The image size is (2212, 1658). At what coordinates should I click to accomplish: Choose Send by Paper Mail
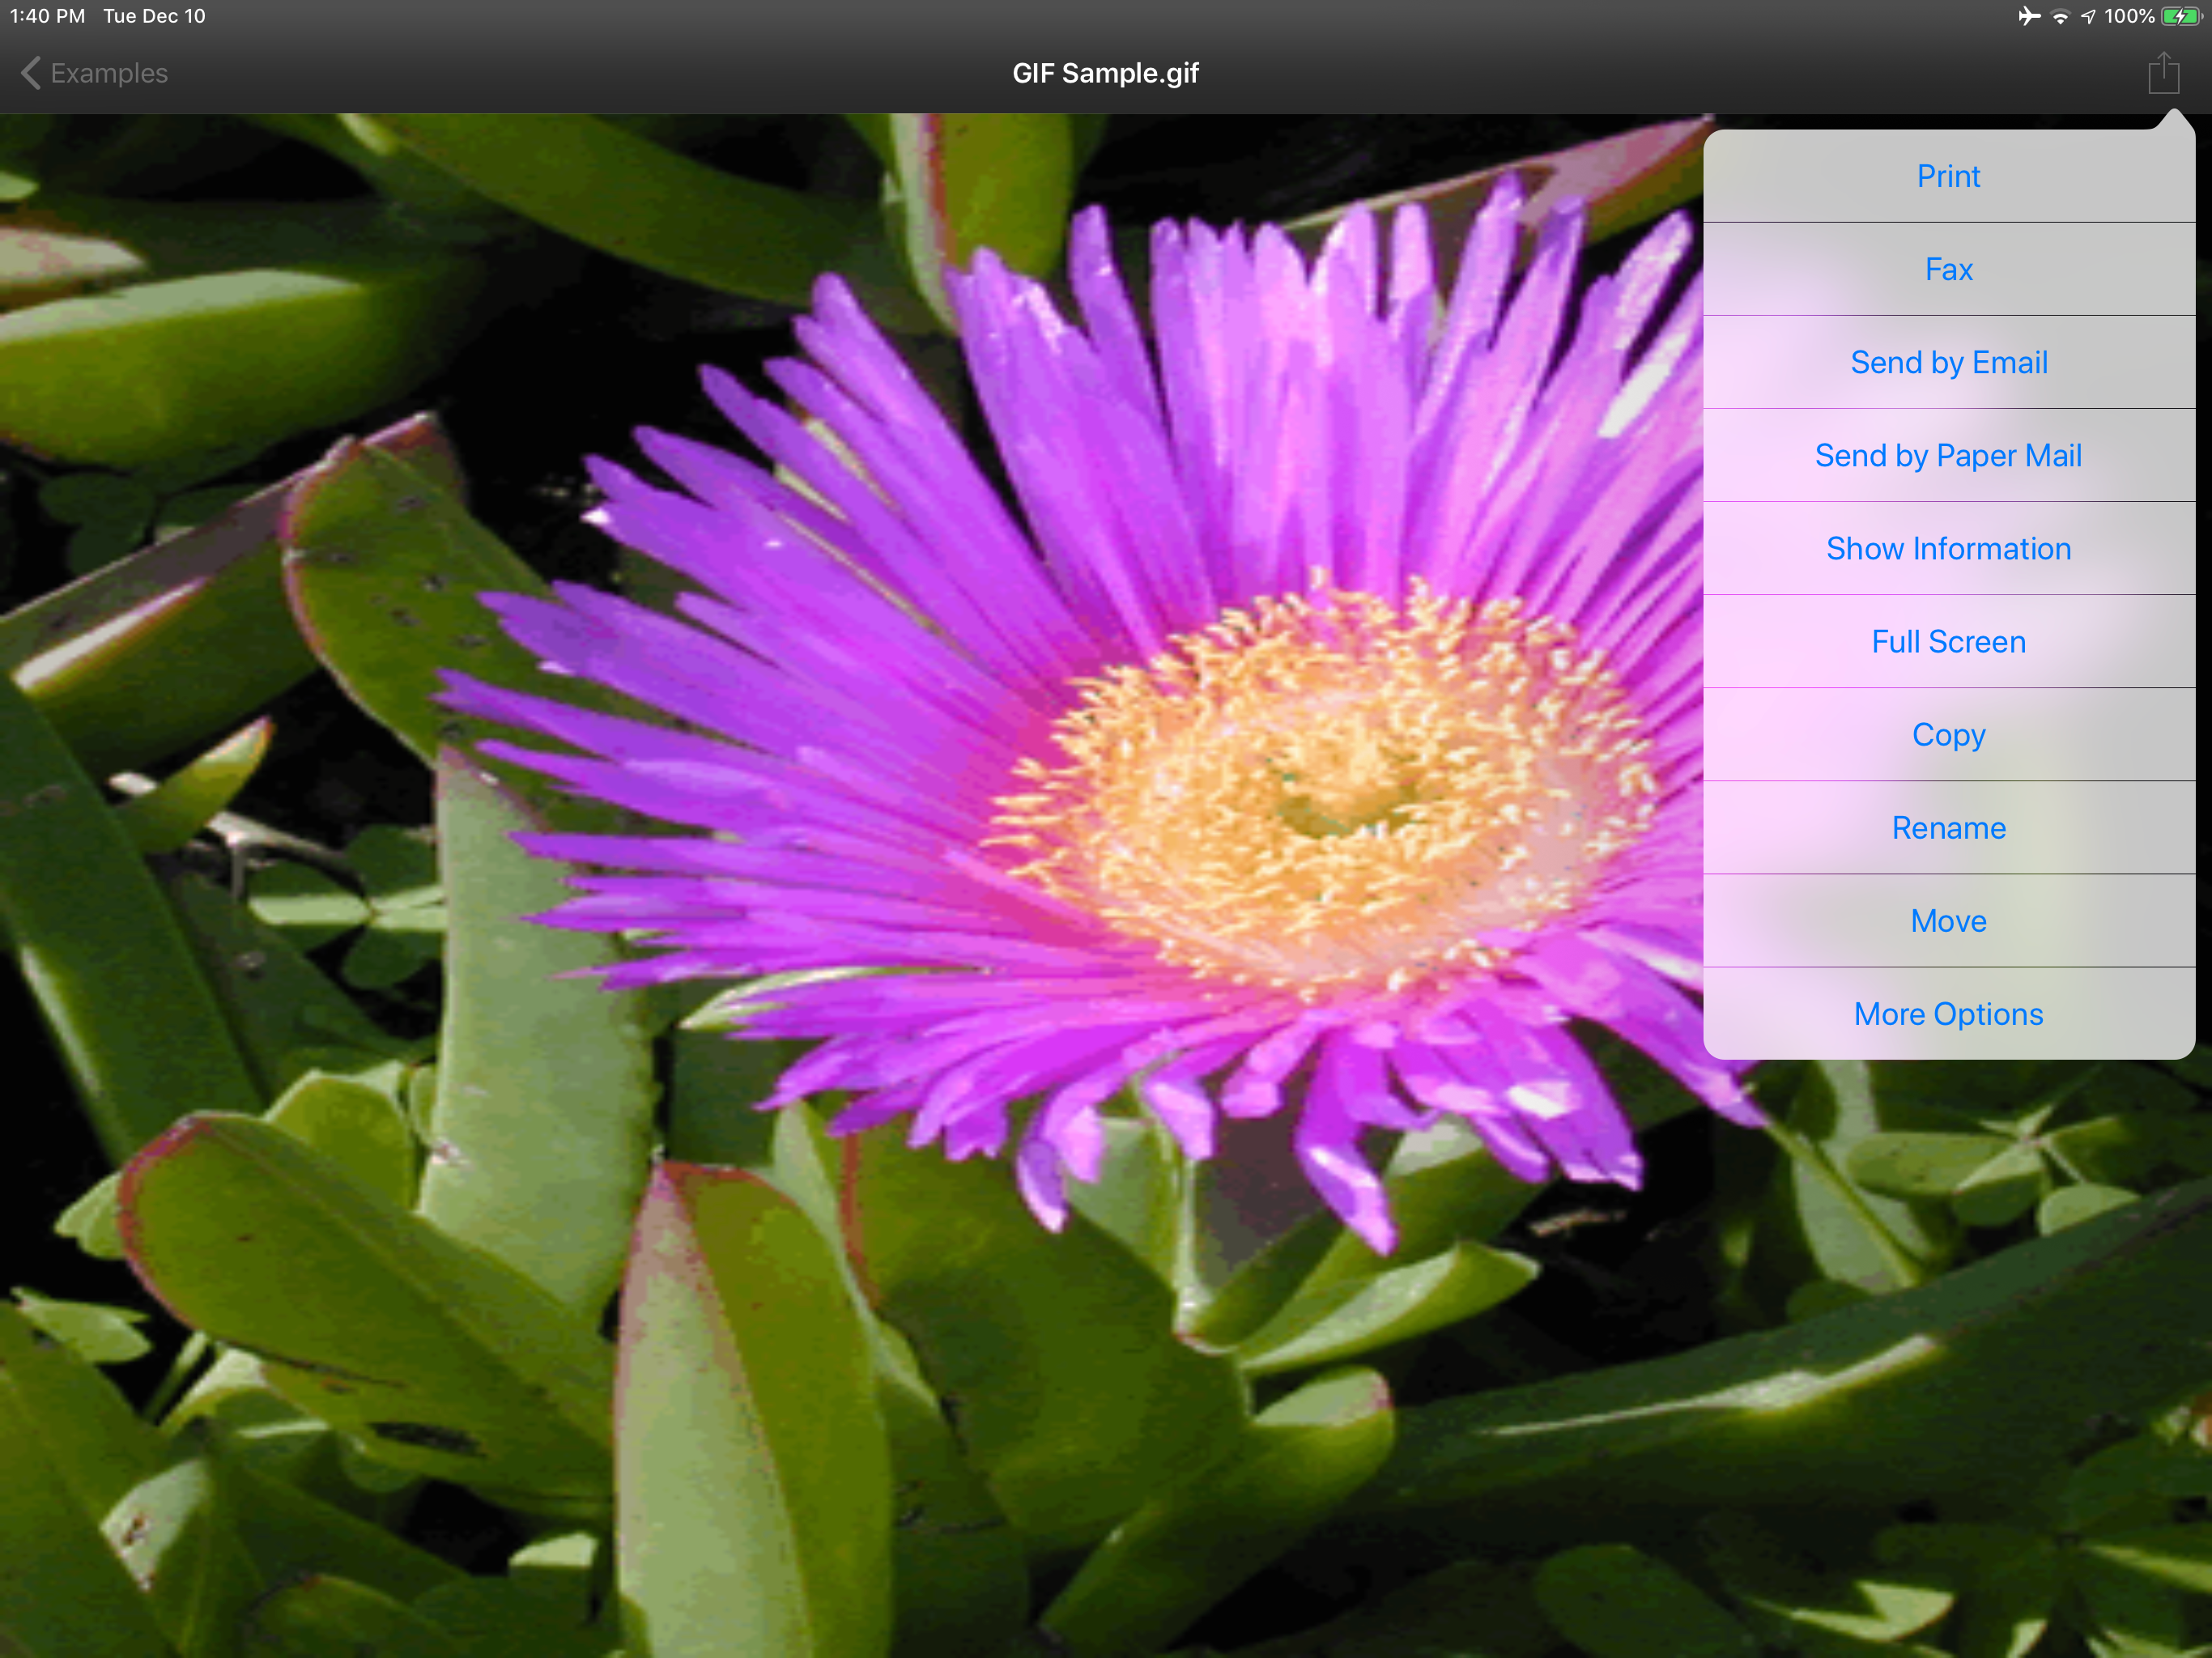(x=1948, y=455)
